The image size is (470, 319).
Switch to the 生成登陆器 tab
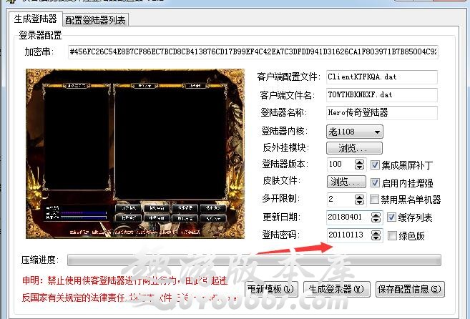[x=35, y=19]
